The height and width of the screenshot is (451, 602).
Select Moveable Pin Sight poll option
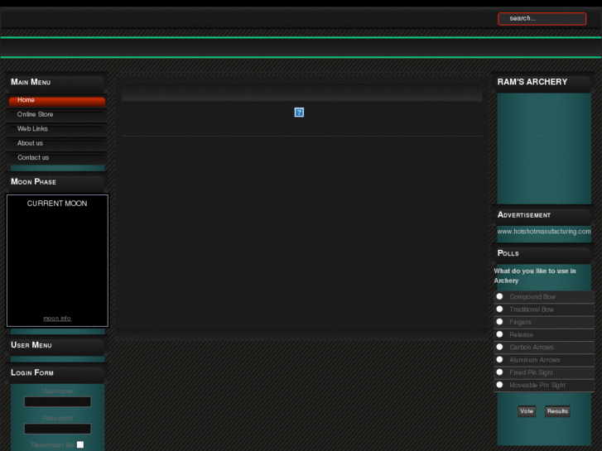(499, 385)
